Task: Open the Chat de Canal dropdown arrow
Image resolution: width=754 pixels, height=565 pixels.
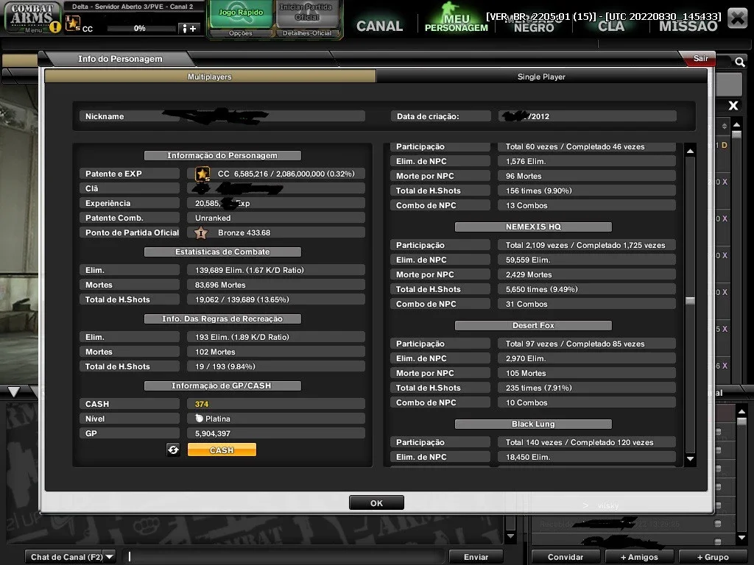Action: (110, 557)
